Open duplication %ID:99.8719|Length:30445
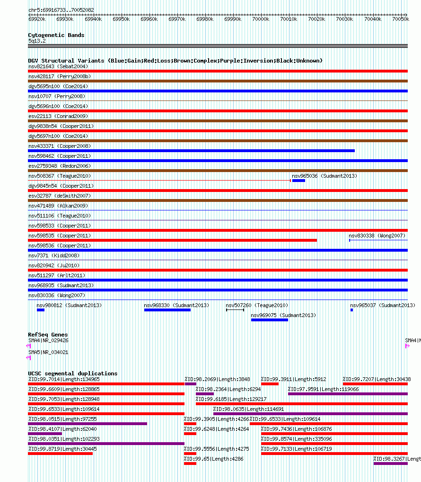The image size is (421, 482). [x=62, y=449]
